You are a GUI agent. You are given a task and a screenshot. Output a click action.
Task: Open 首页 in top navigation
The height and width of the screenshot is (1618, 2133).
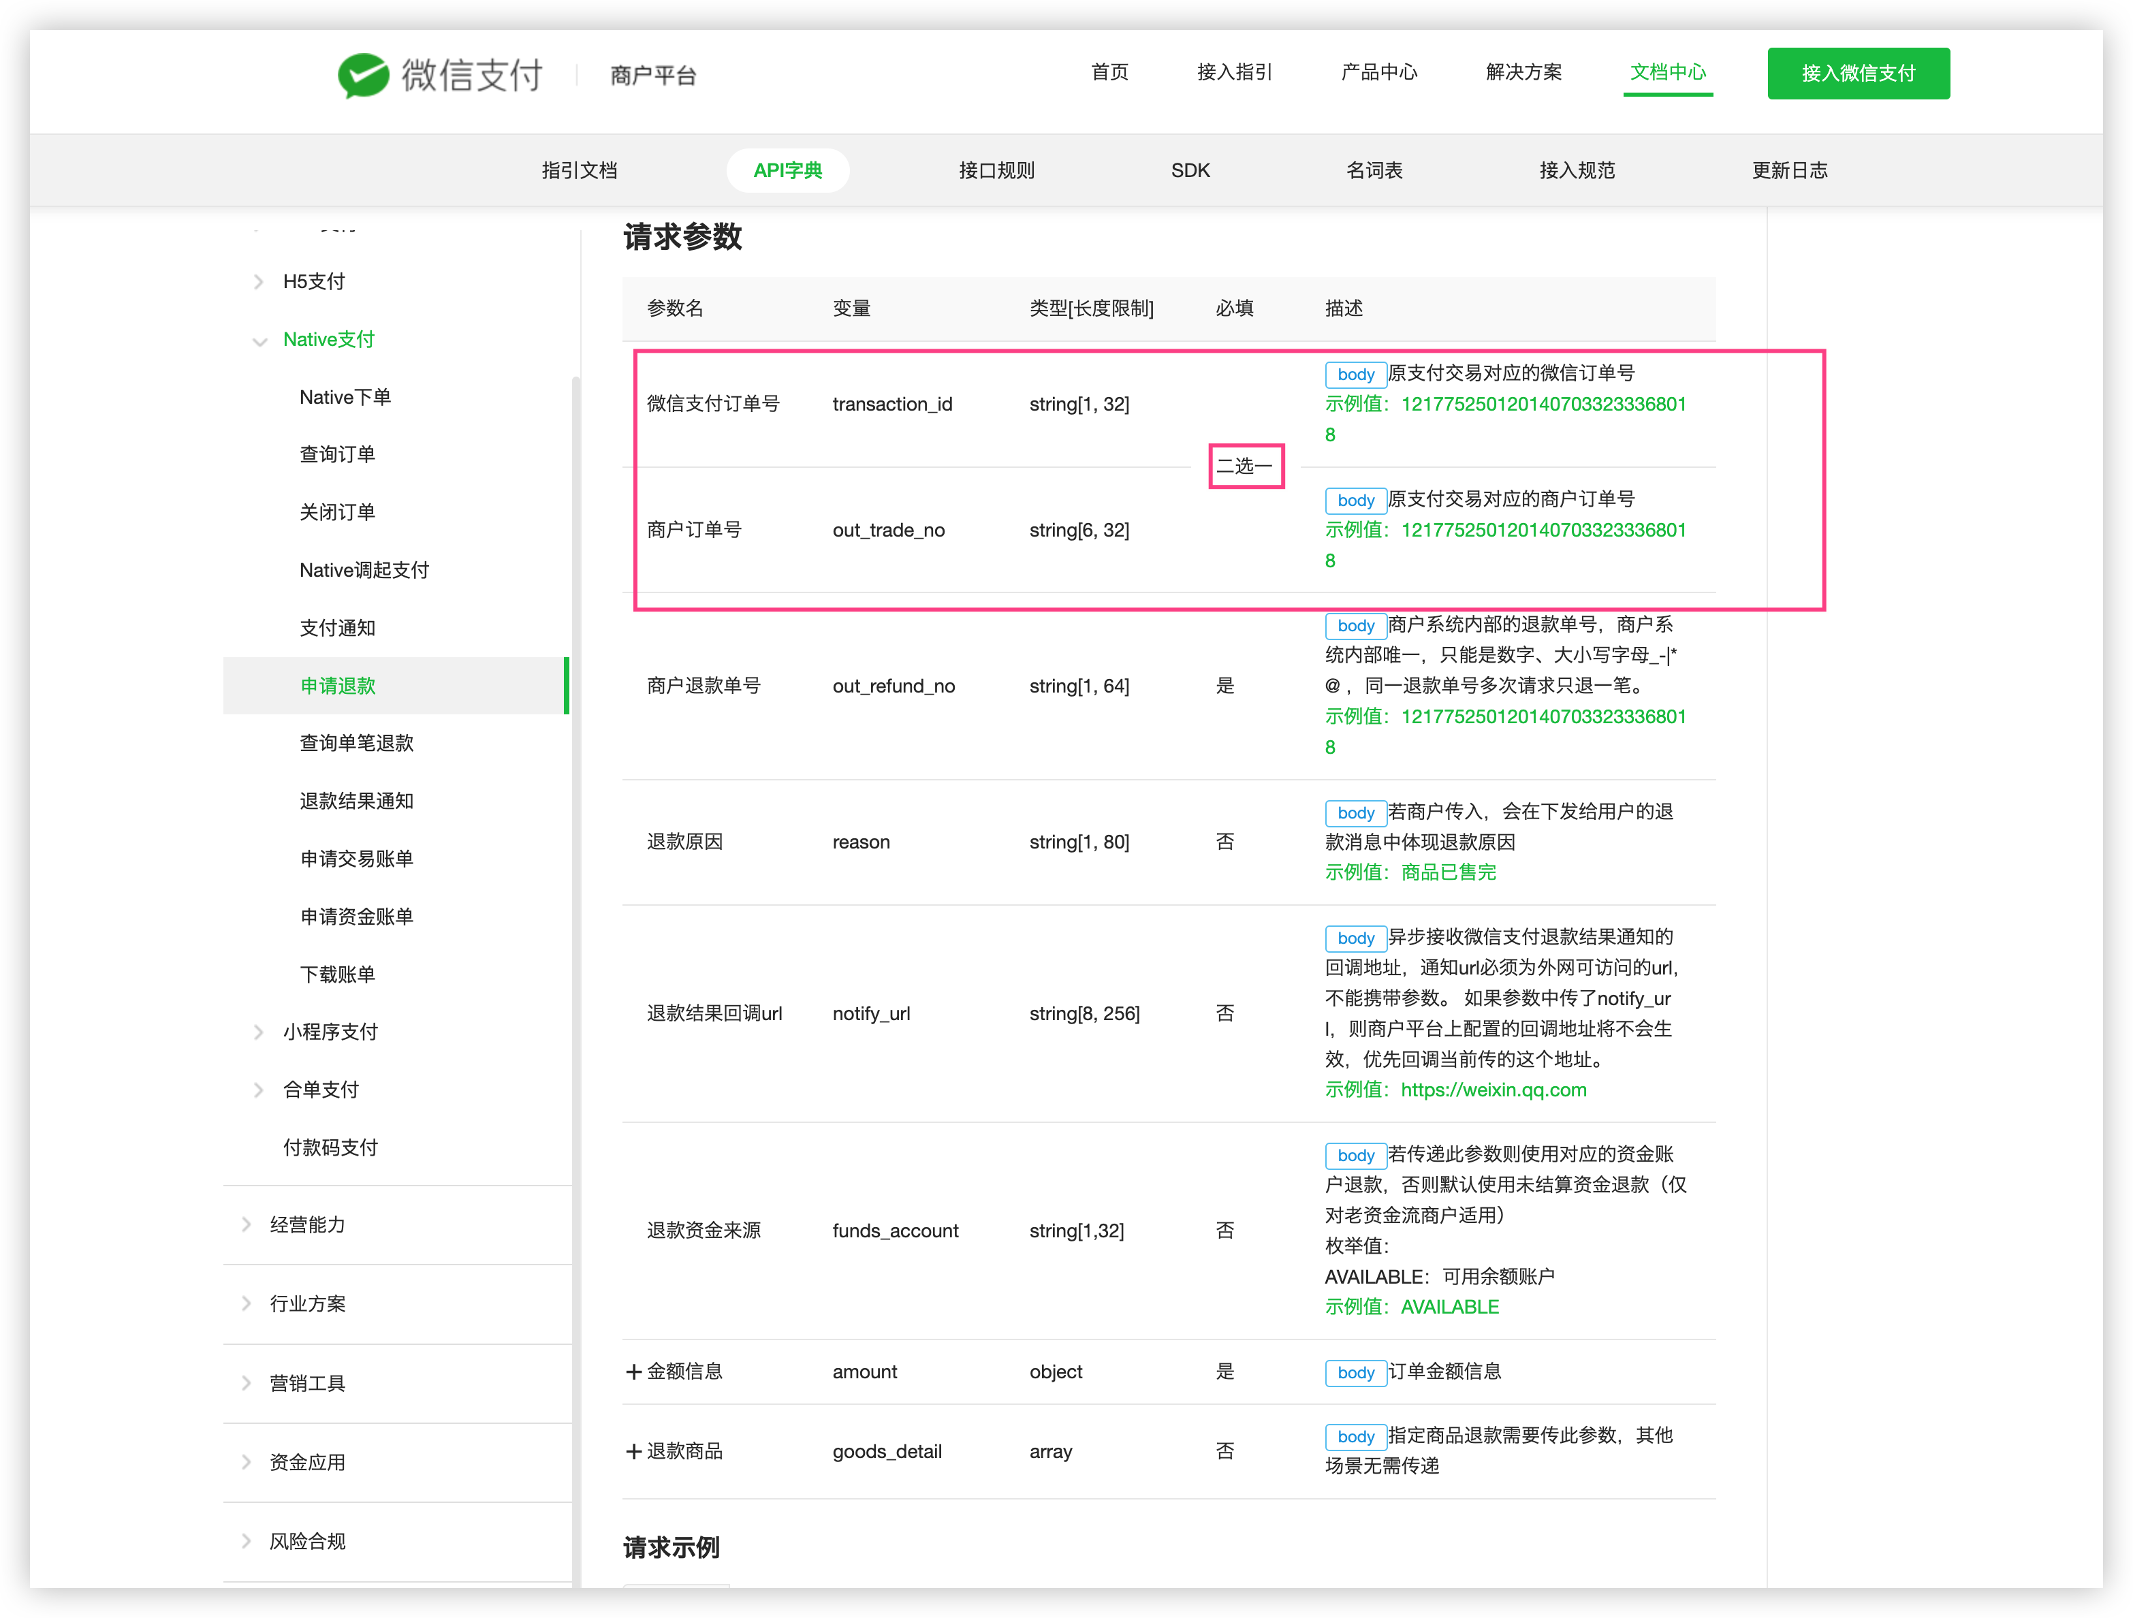click(1109, 72)
